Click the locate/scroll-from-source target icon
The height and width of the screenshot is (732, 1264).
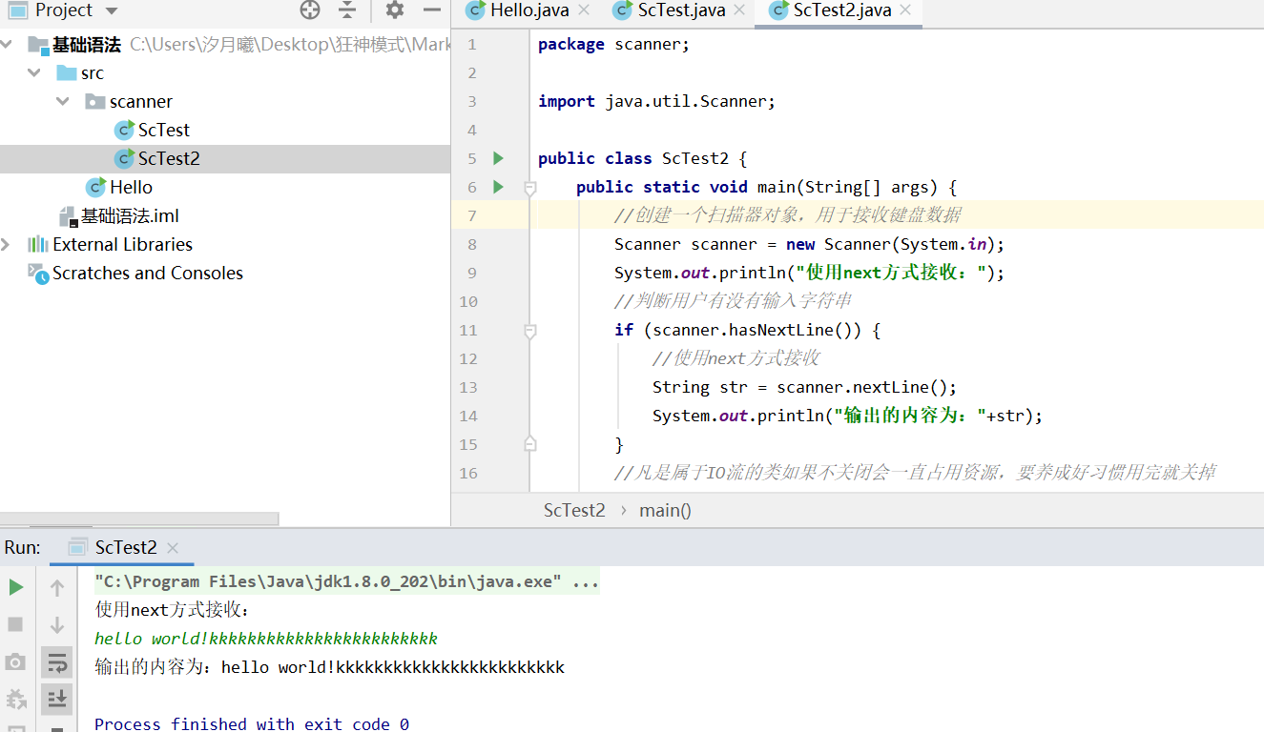(310, 10)
